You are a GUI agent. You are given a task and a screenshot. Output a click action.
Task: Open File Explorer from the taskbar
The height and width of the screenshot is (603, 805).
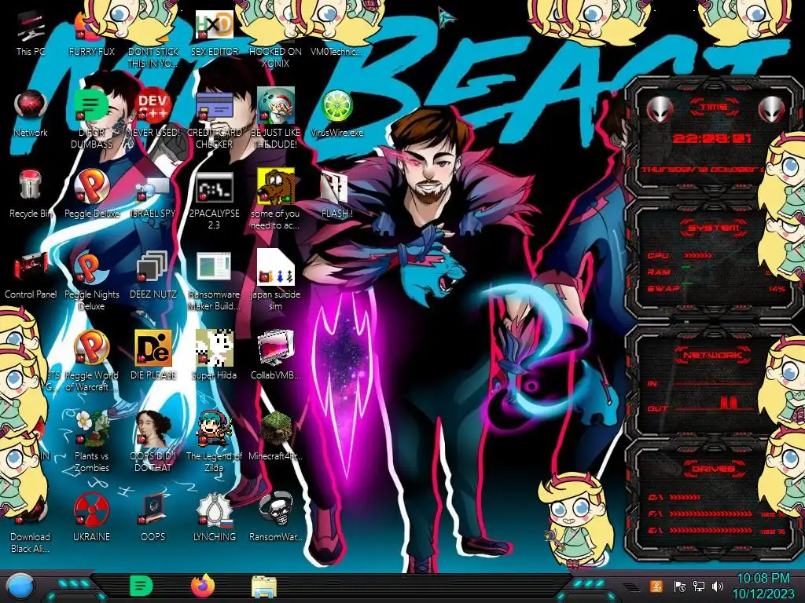pos(264,587)
